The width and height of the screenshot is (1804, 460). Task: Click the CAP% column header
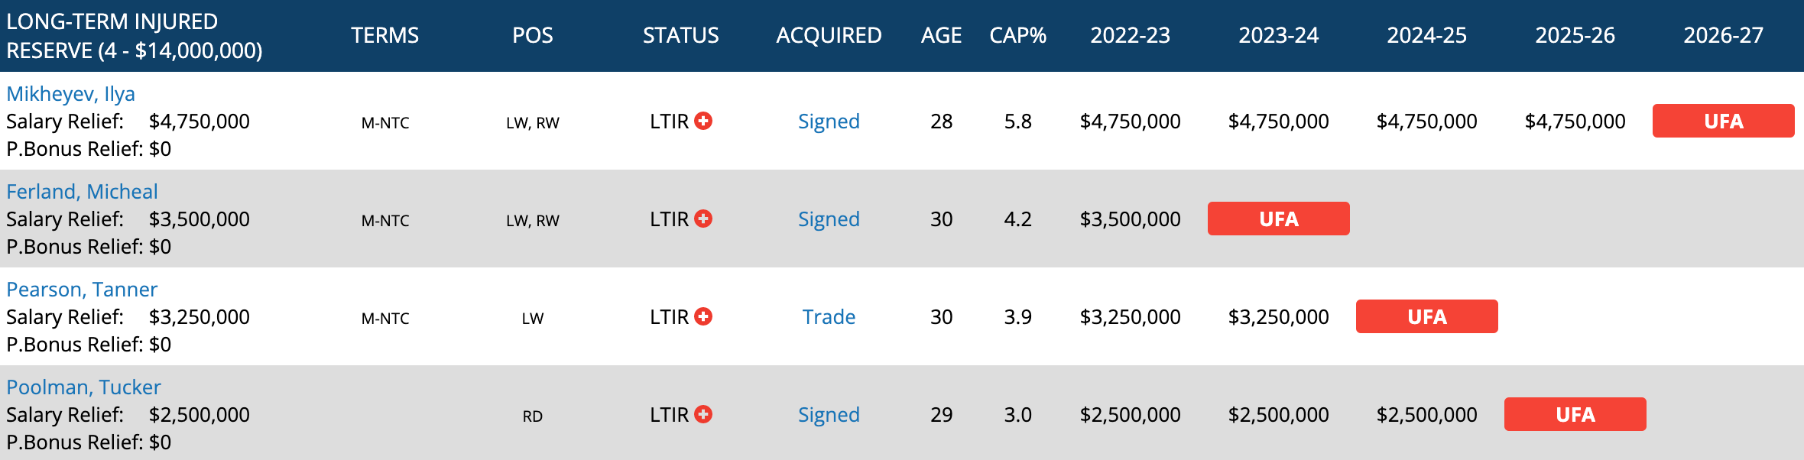point(1017,35)
